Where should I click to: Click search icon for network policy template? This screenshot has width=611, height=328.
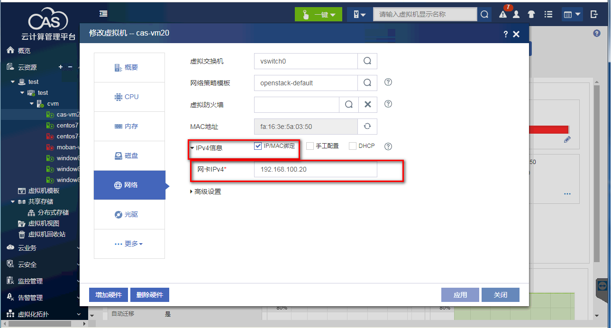367,83
